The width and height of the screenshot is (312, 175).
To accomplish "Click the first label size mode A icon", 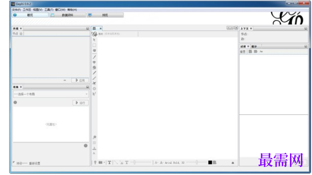I will pyautogui.click(x=156, y=163).
